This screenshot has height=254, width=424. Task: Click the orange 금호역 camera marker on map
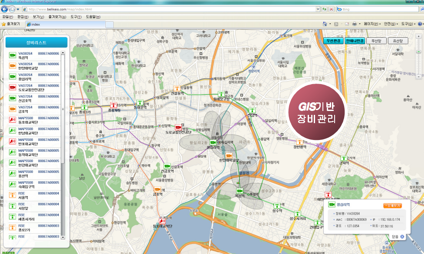pyautogui.click(x=157, y=189)
